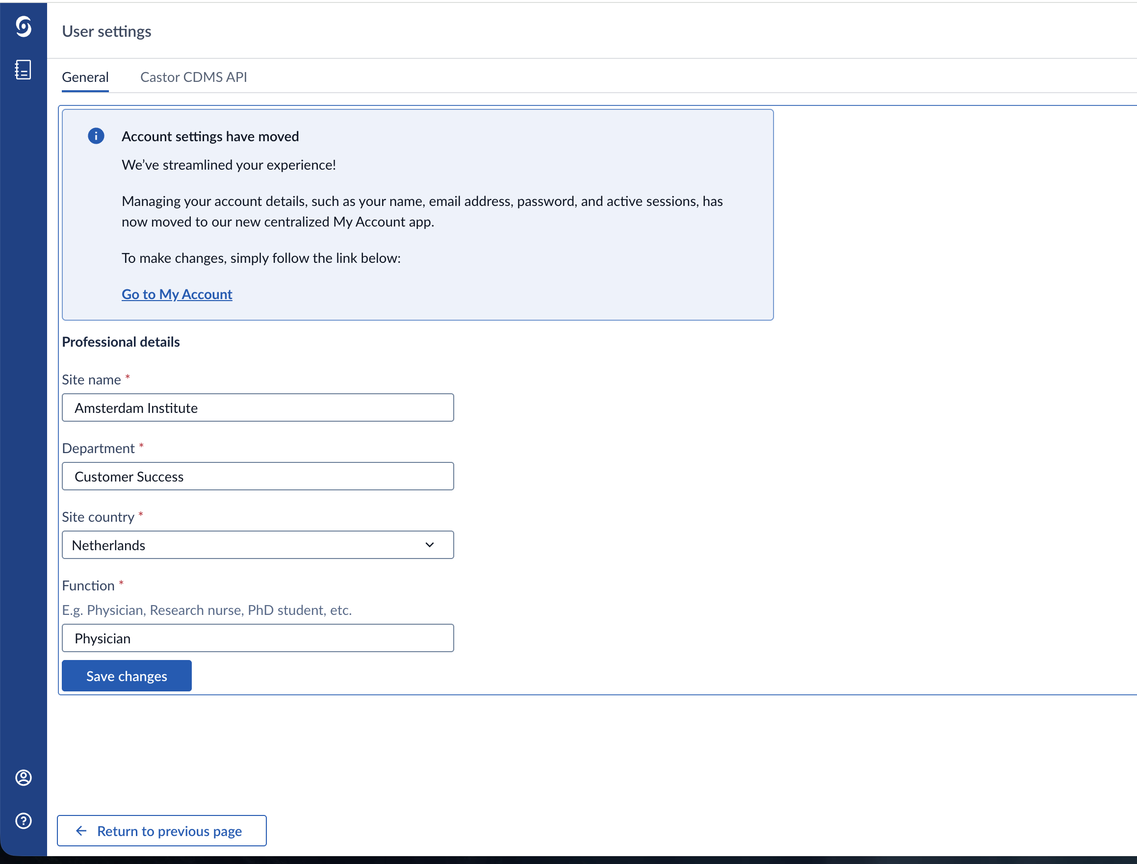Switch to the Castor CDMS API tab
The height and width of the screenshot is (864, 1137).
pyautogui.click(x=193, y=77)
